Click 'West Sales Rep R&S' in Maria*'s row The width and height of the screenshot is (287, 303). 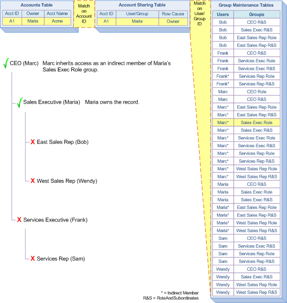257,231
